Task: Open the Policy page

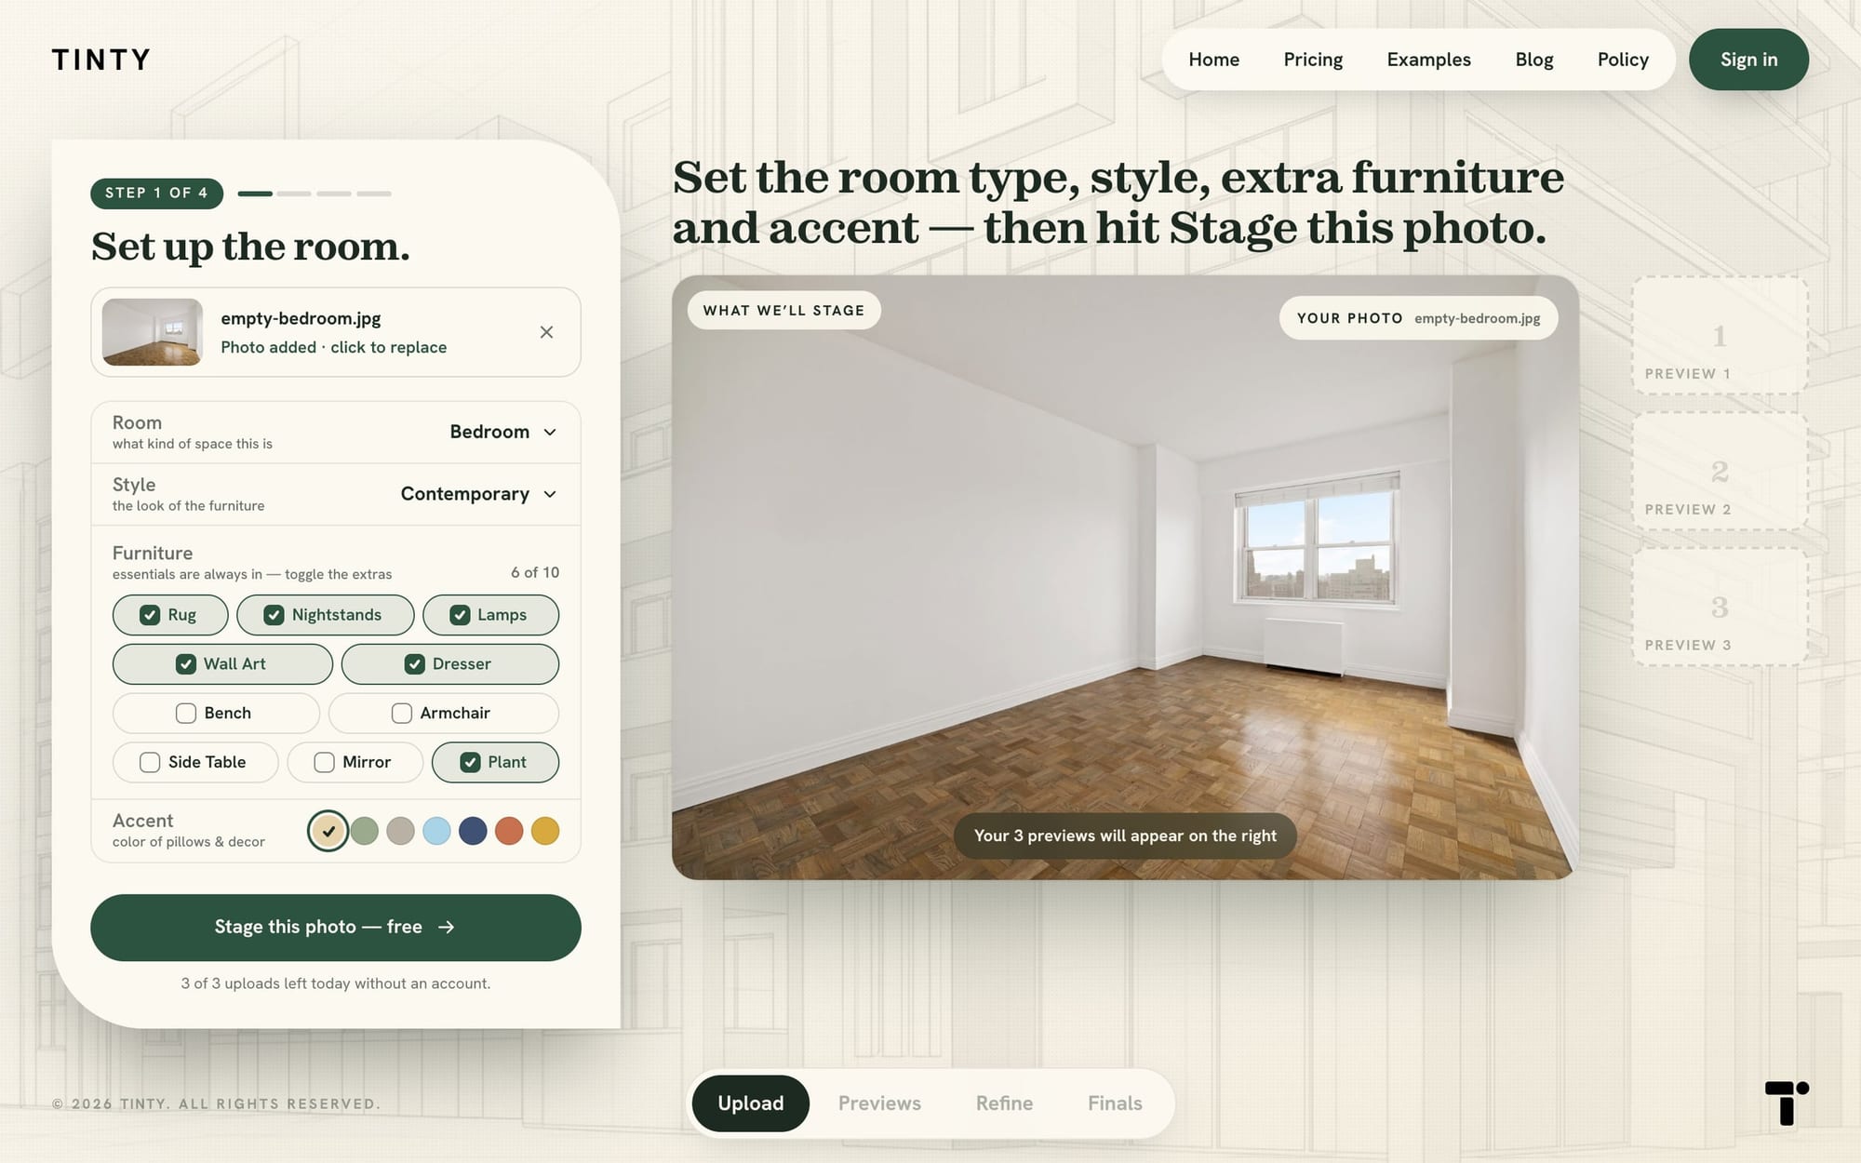Action: (x=1623, y=60)
